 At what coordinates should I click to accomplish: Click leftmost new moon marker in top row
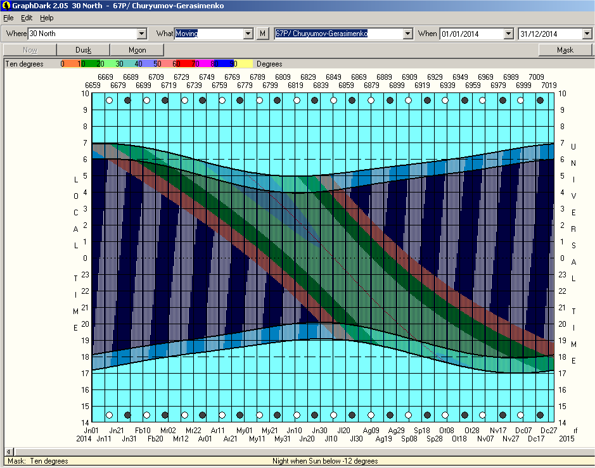coord(127,100)
